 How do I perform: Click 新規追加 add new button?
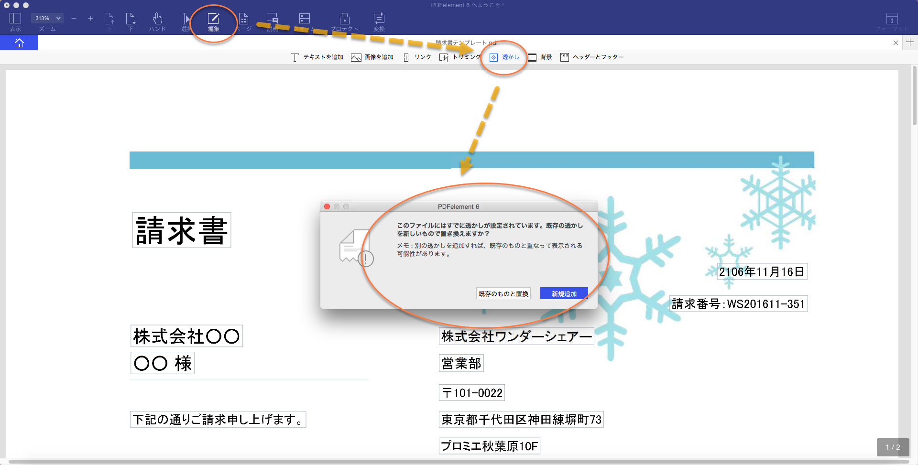564,293
